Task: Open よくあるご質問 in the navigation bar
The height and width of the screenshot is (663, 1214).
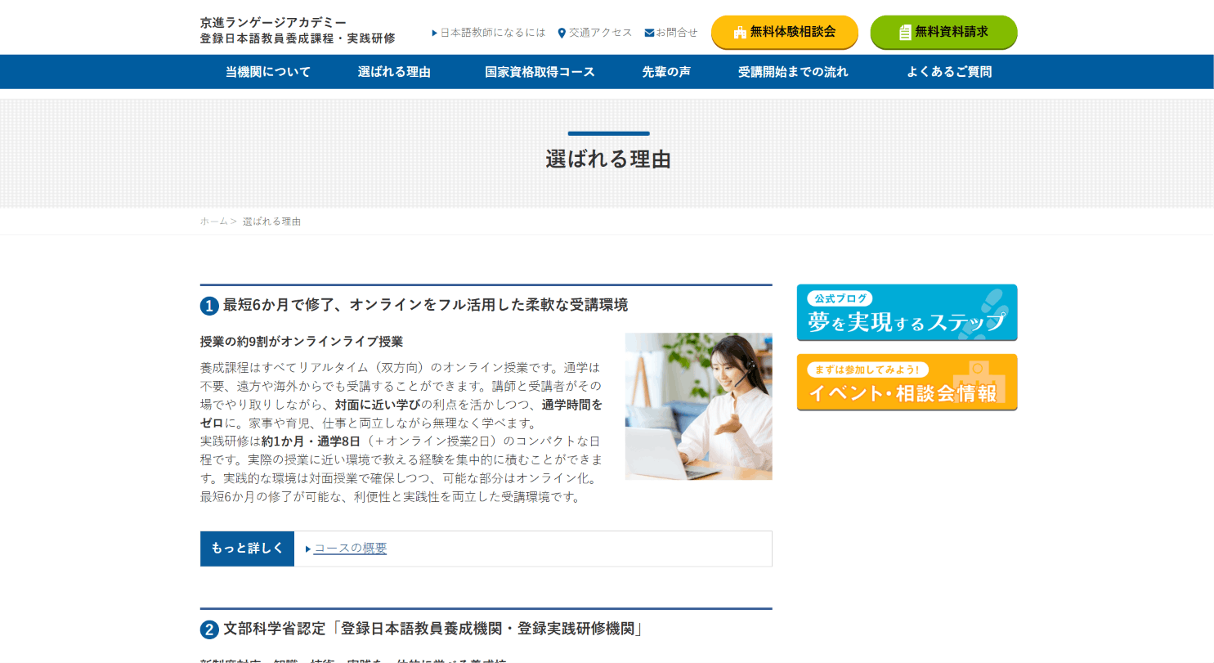Action: [948, 72]
